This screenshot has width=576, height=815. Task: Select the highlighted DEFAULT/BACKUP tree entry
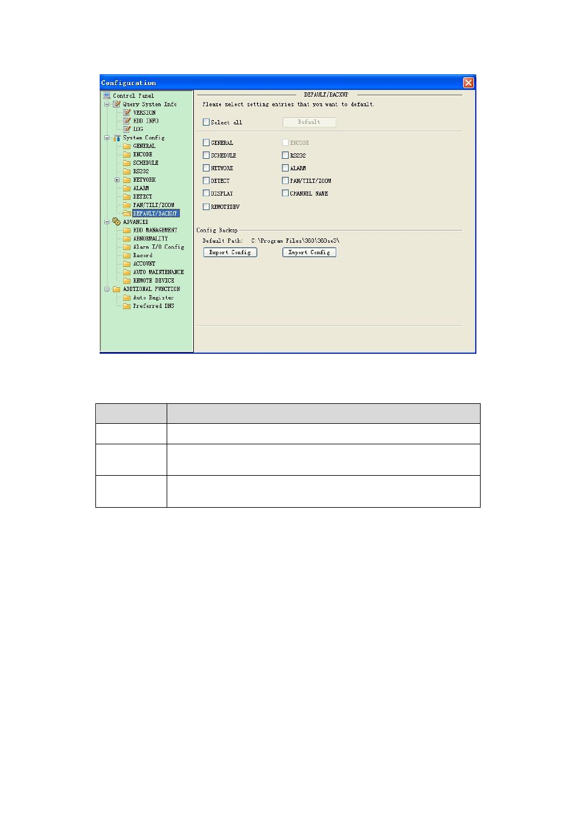(156, 213)
